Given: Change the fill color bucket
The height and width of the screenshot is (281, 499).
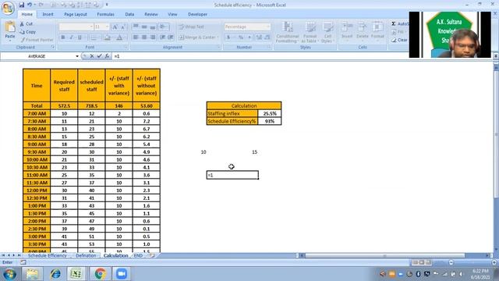Looking at the screenshot, I should 108,37.
